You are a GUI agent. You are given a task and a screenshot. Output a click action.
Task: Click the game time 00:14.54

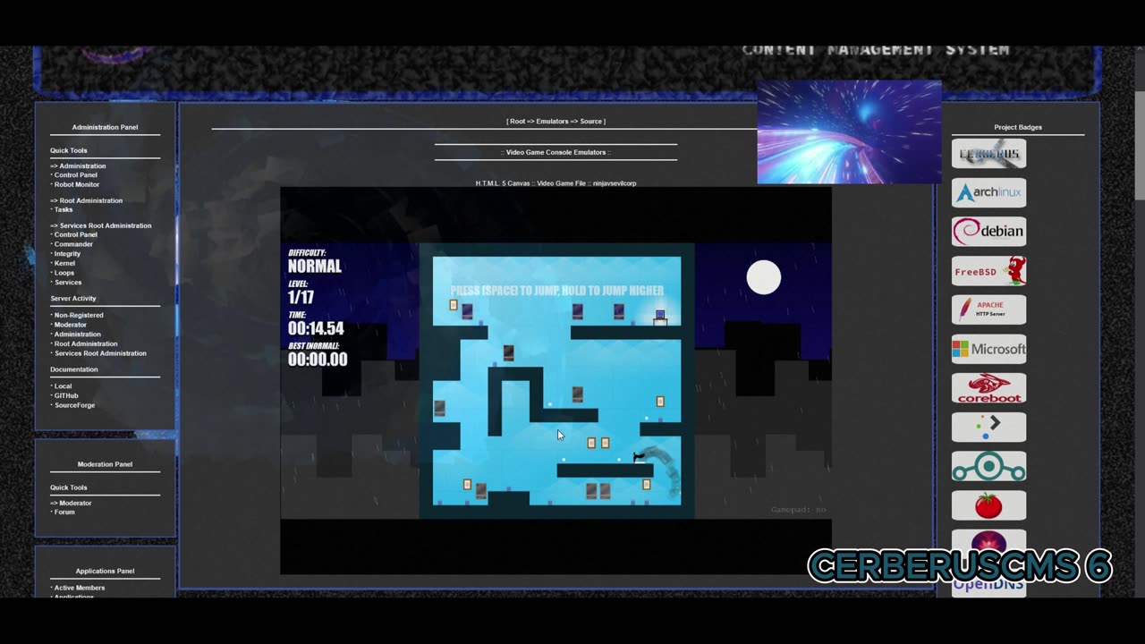pyautogui.click(x=316, y=328)
